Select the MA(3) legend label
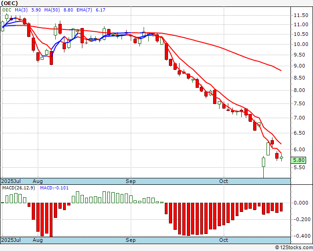The image size is (313, 251). coord(21,10)
